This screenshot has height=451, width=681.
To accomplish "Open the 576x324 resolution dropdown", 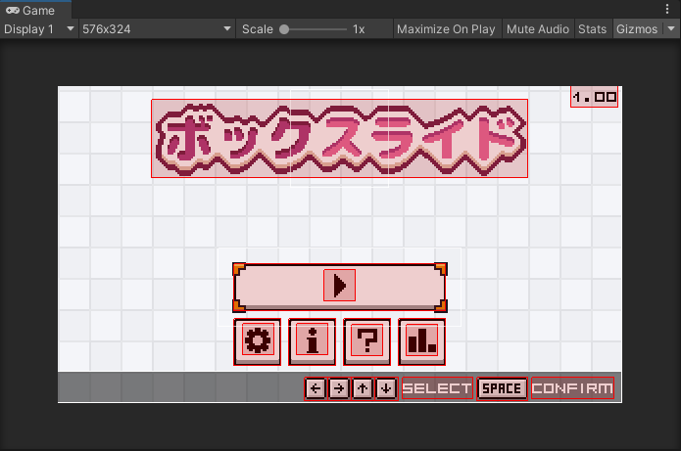I will click(157, 29).
